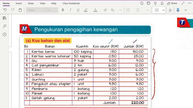Open the View tab
The height and width of the screenshot is (108, 193).
(43, 3)
